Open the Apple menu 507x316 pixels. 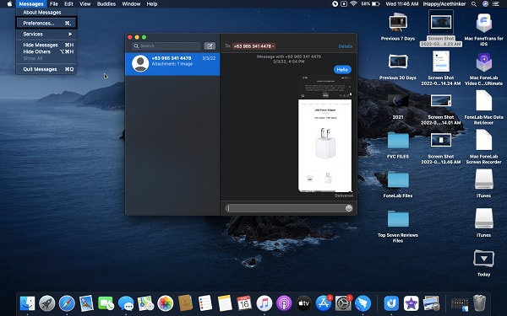9,4
